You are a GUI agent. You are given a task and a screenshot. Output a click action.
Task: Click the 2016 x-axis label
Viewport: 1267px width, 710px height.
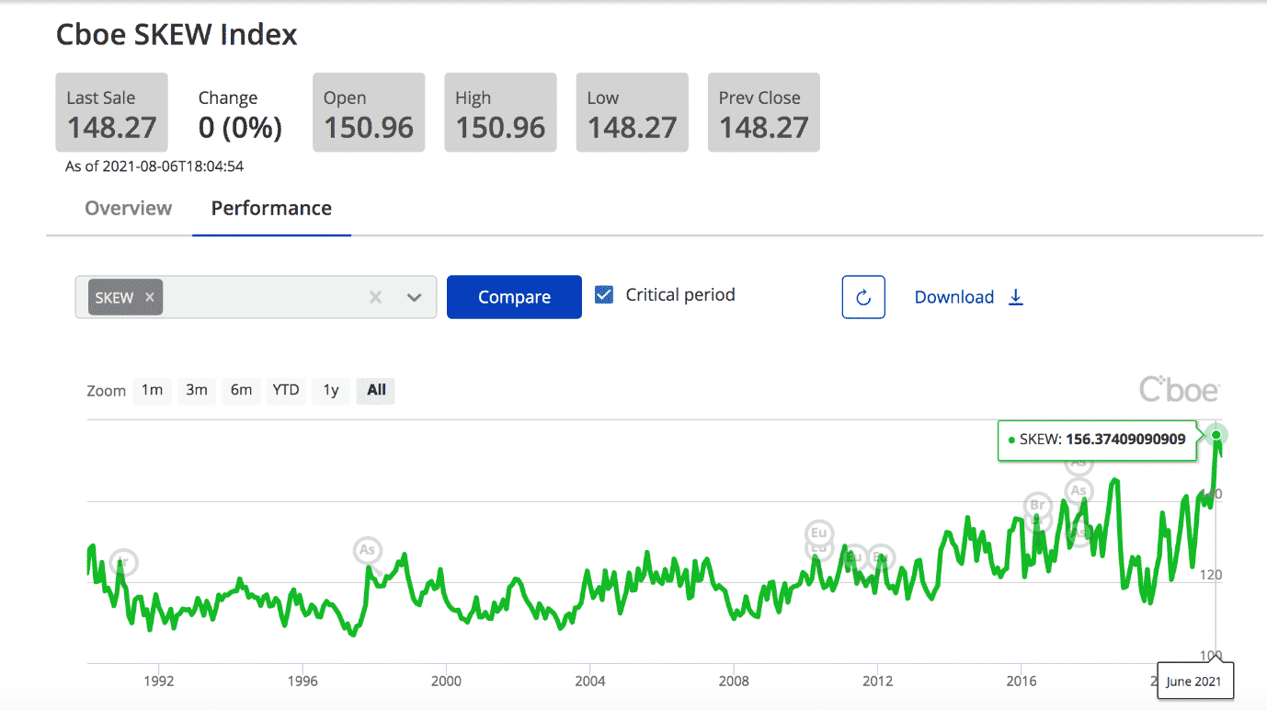point(1022,681)
